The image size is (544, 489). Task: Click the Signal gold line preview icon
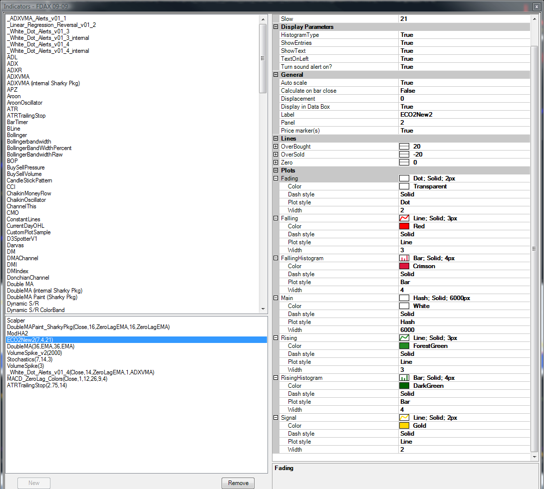point(404,418)
